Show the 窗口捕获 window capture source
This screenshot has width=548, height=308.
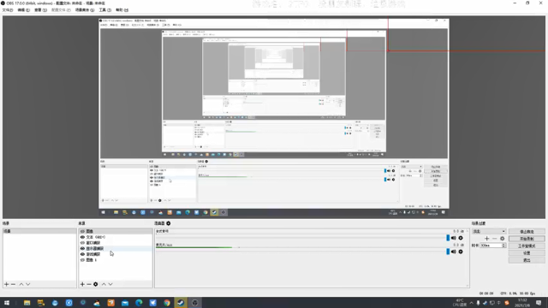coord(82,243)
